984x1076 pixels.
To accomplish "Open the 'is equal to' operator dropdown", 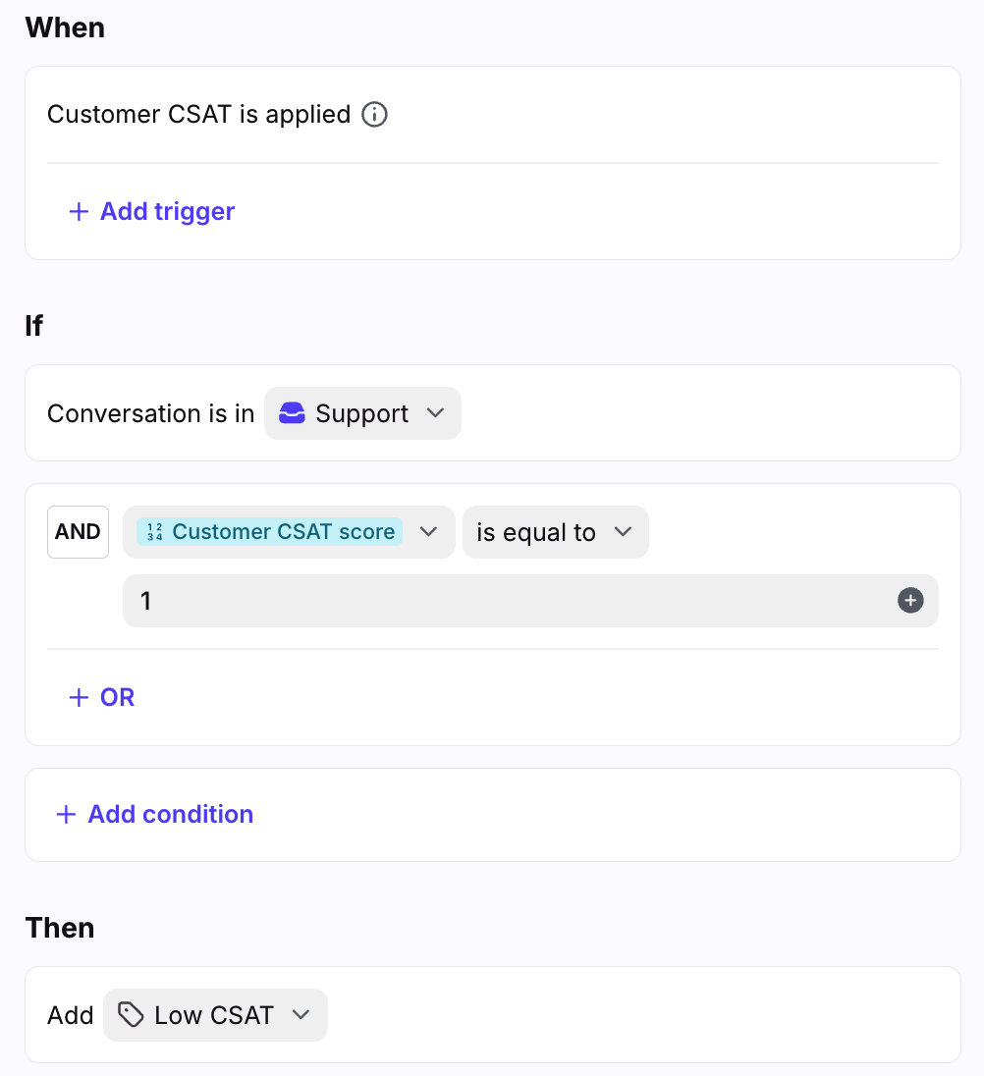I will click(x=555, y=532).
